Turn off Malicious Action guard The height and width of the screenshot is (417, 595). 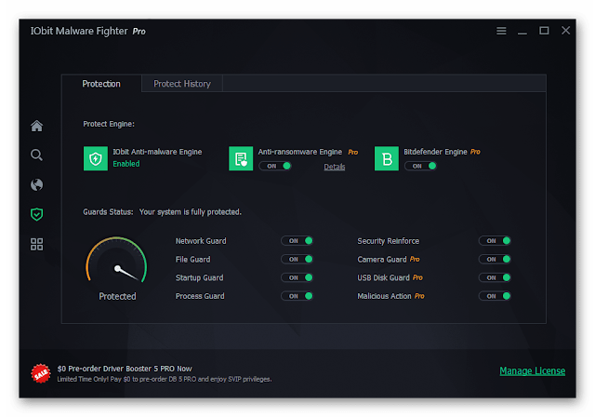[x=495, y=296]
